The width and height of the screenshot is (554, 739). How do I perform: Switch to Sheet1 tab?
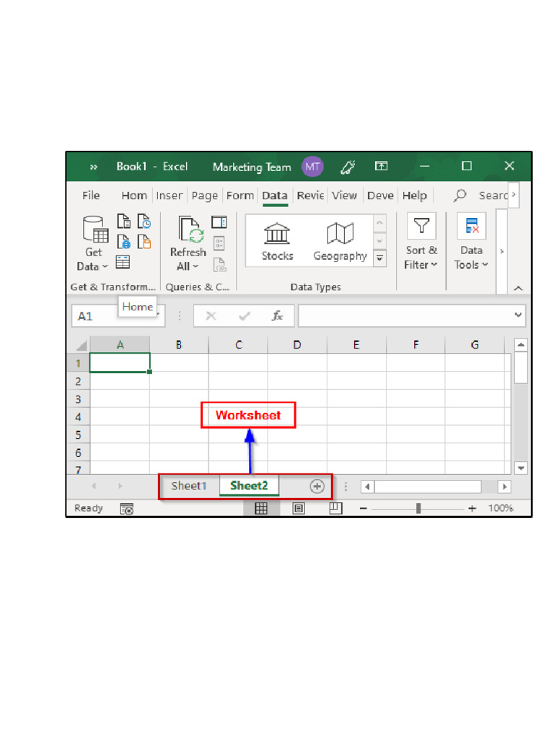coord(189,486)
